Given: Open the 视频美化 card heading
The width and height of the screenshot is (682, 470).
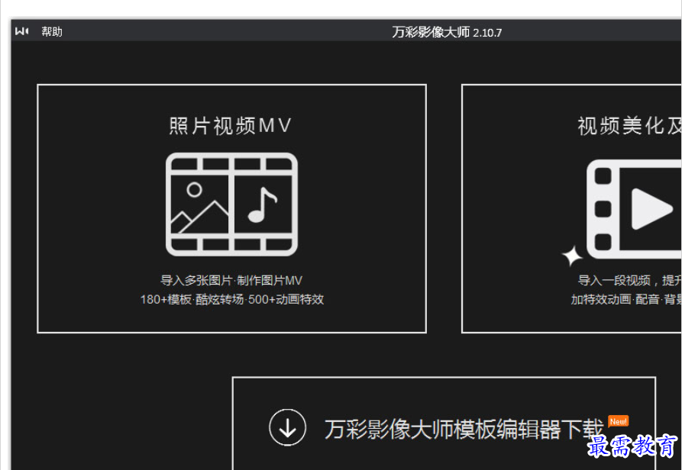Looking at the screenshot, I should click(x=629, y=126).
